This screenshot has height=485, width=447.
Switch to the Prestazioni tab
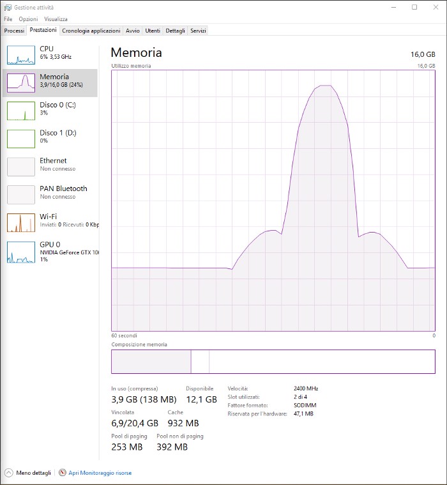click(43, 30)
